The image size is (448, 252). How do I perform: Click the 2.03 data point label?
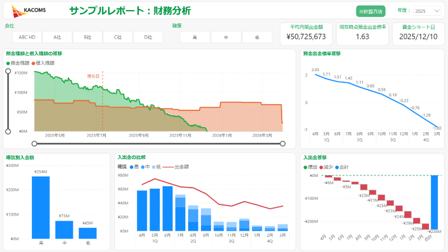[x=315, y=69]
